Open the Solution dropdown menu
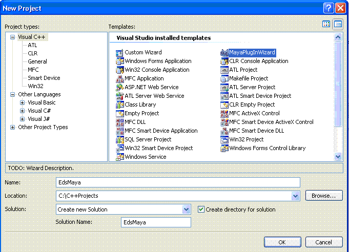 point(187,209)
